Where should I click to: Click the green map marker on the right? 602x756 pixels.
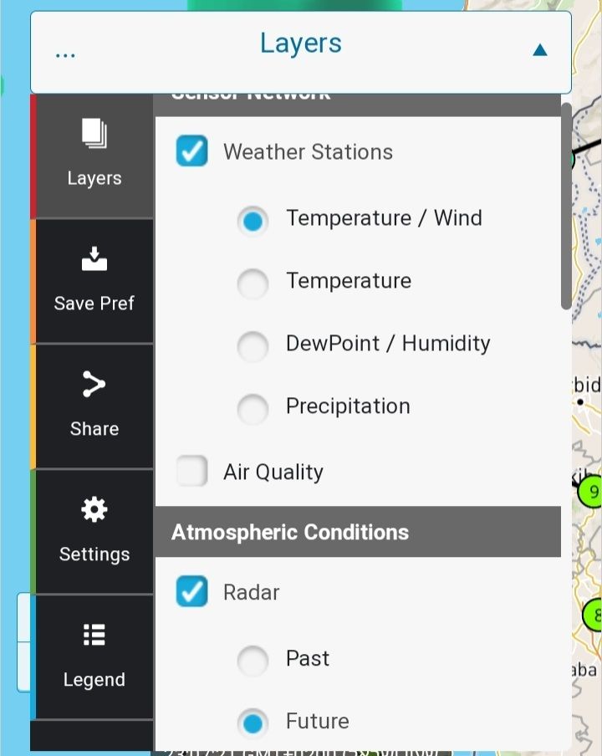click(591, 491)
